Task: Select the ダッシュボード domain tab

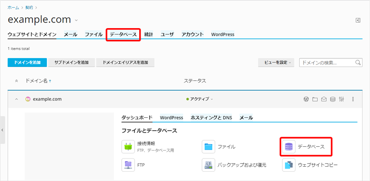Action: (137, 117)
